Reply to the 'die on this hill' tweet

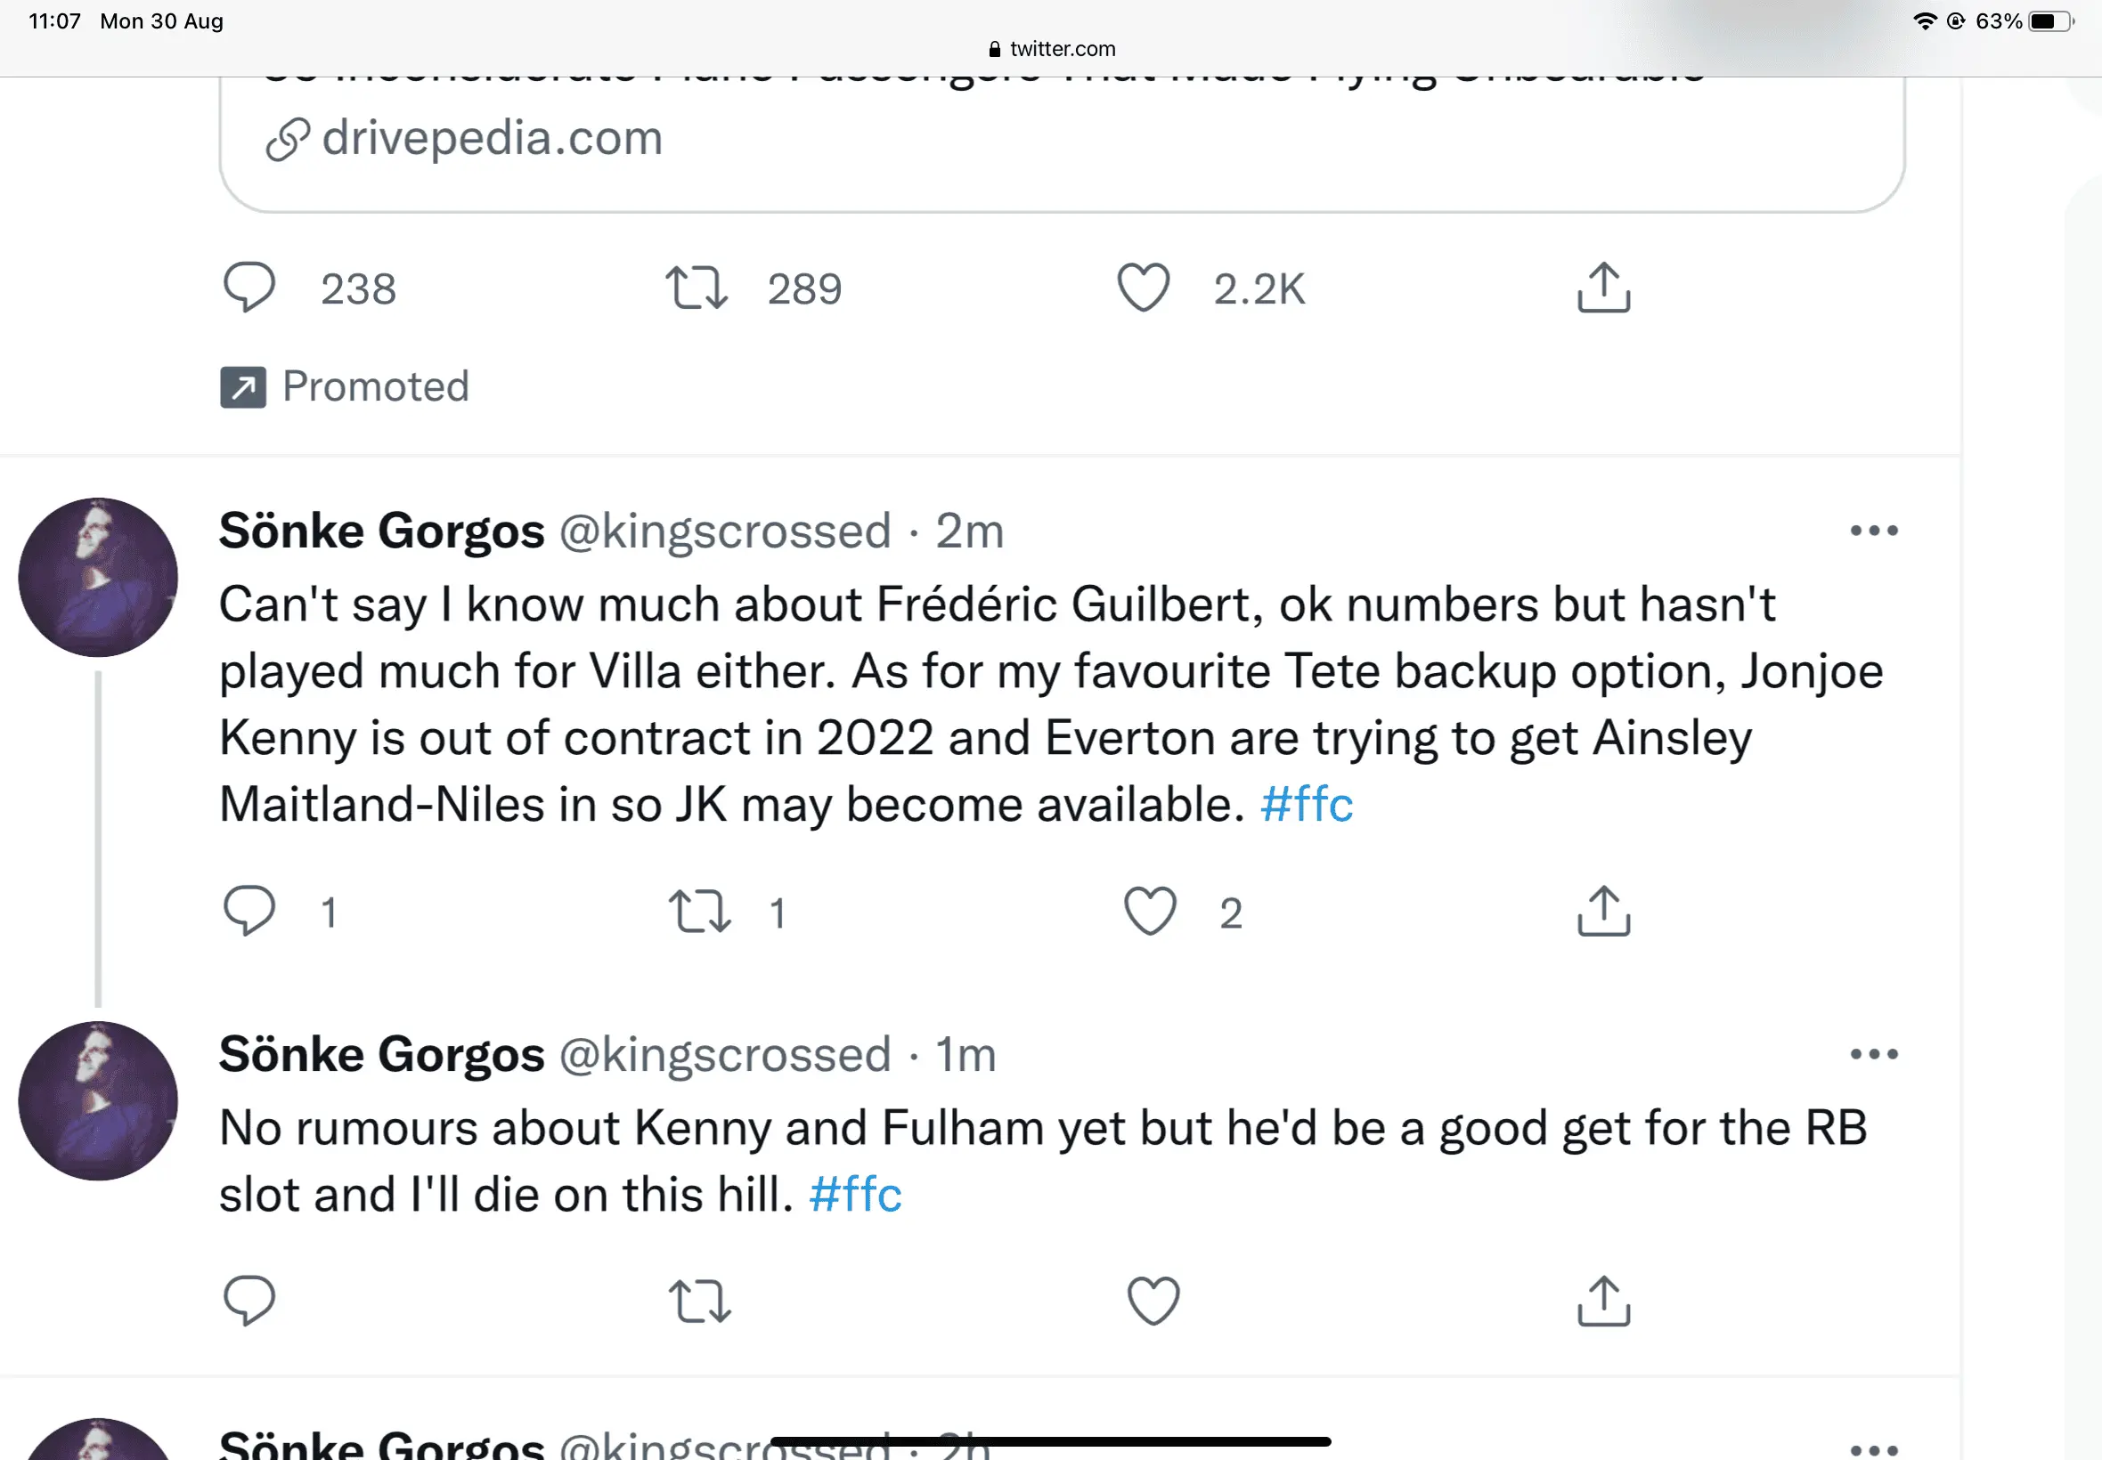pos(248,1300)
